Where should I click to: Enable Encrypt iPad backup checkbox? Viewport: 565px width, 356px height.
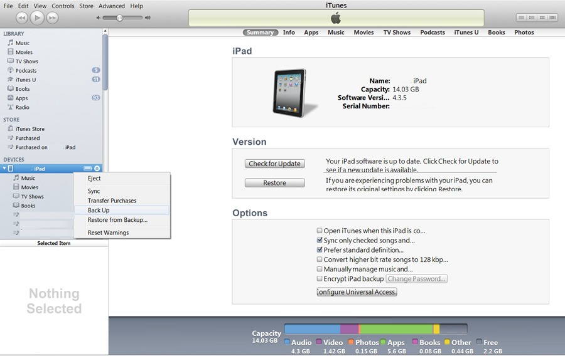[x=320, y=279]
